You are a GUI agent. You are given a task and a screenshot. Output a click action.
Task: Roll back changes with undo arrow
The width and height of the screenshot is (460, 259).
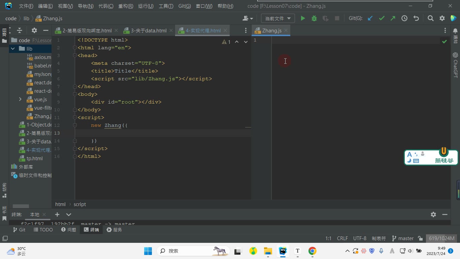click(416, 19)
